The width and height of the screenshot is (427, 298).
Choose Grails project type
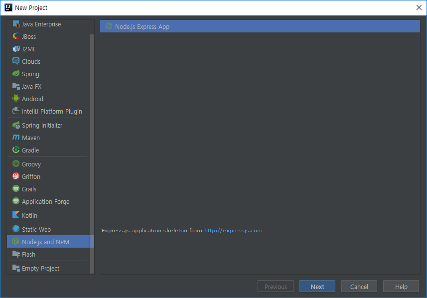tap(29, 189)
